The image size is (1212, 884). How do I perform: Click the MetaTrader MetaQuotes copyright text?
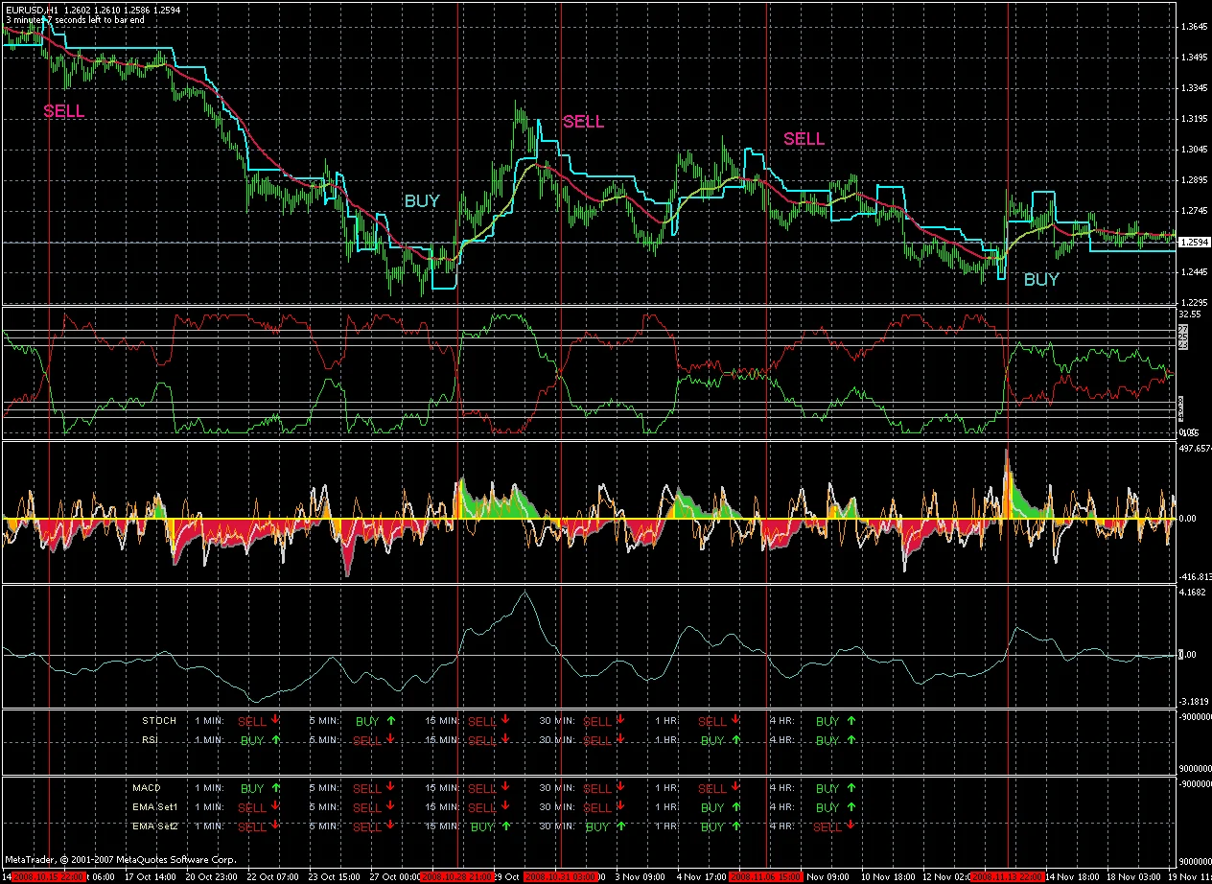coord(120,860)
